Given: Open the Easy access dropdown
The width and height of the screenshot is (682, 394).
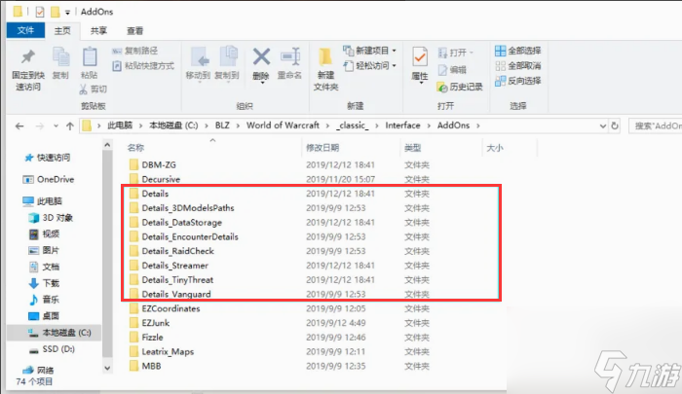Looking at the screenshot, I should pos(369,66).
